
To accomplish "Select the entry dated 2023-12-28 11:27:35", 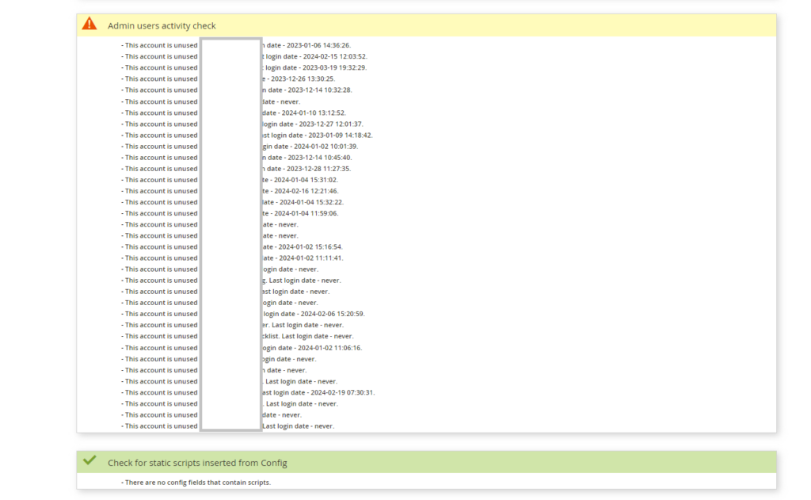I will tap(317, 168).
